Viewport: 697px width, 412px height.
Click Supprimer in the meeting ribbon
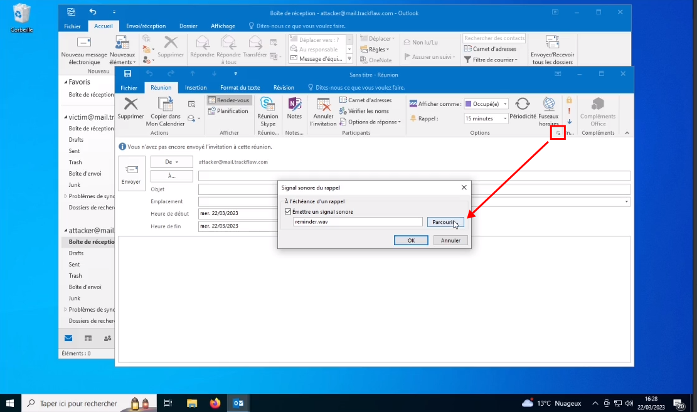click(130, 108)
